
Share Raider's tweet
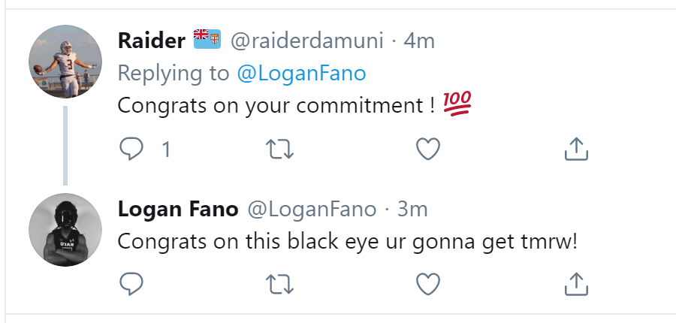point(575,150)
